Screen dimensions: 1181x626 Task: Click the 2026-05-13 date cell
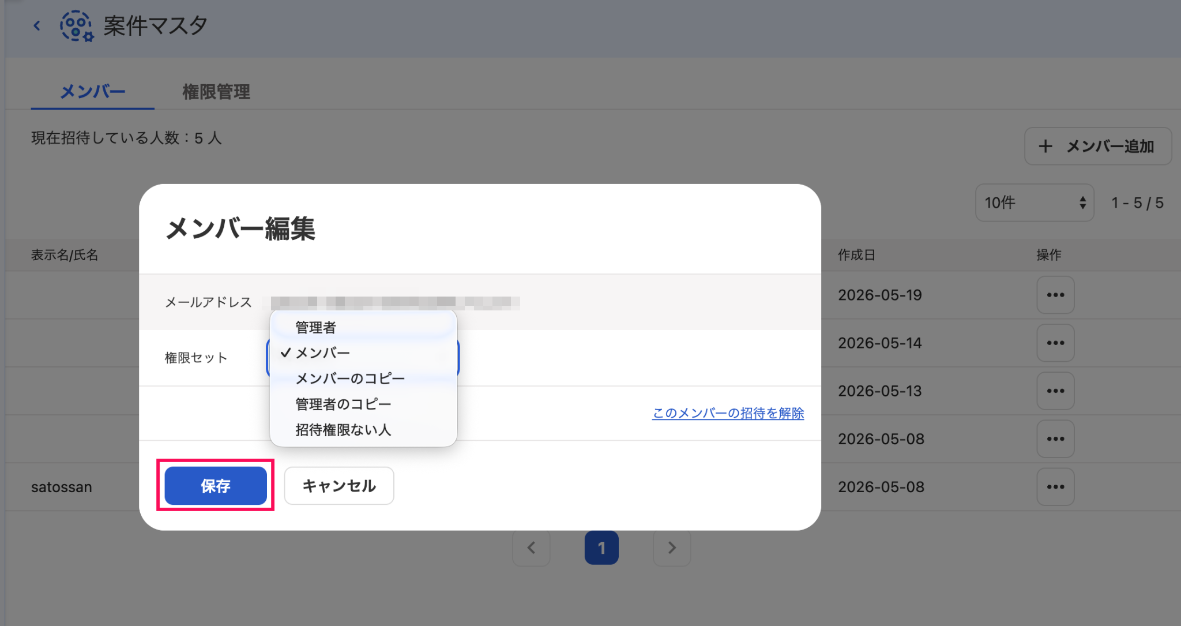(x=880, y=391)
